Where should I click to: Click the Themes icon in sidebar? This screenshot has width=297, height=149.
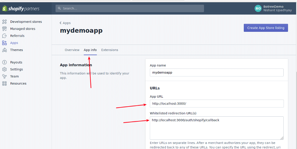[x=4, y=50]
